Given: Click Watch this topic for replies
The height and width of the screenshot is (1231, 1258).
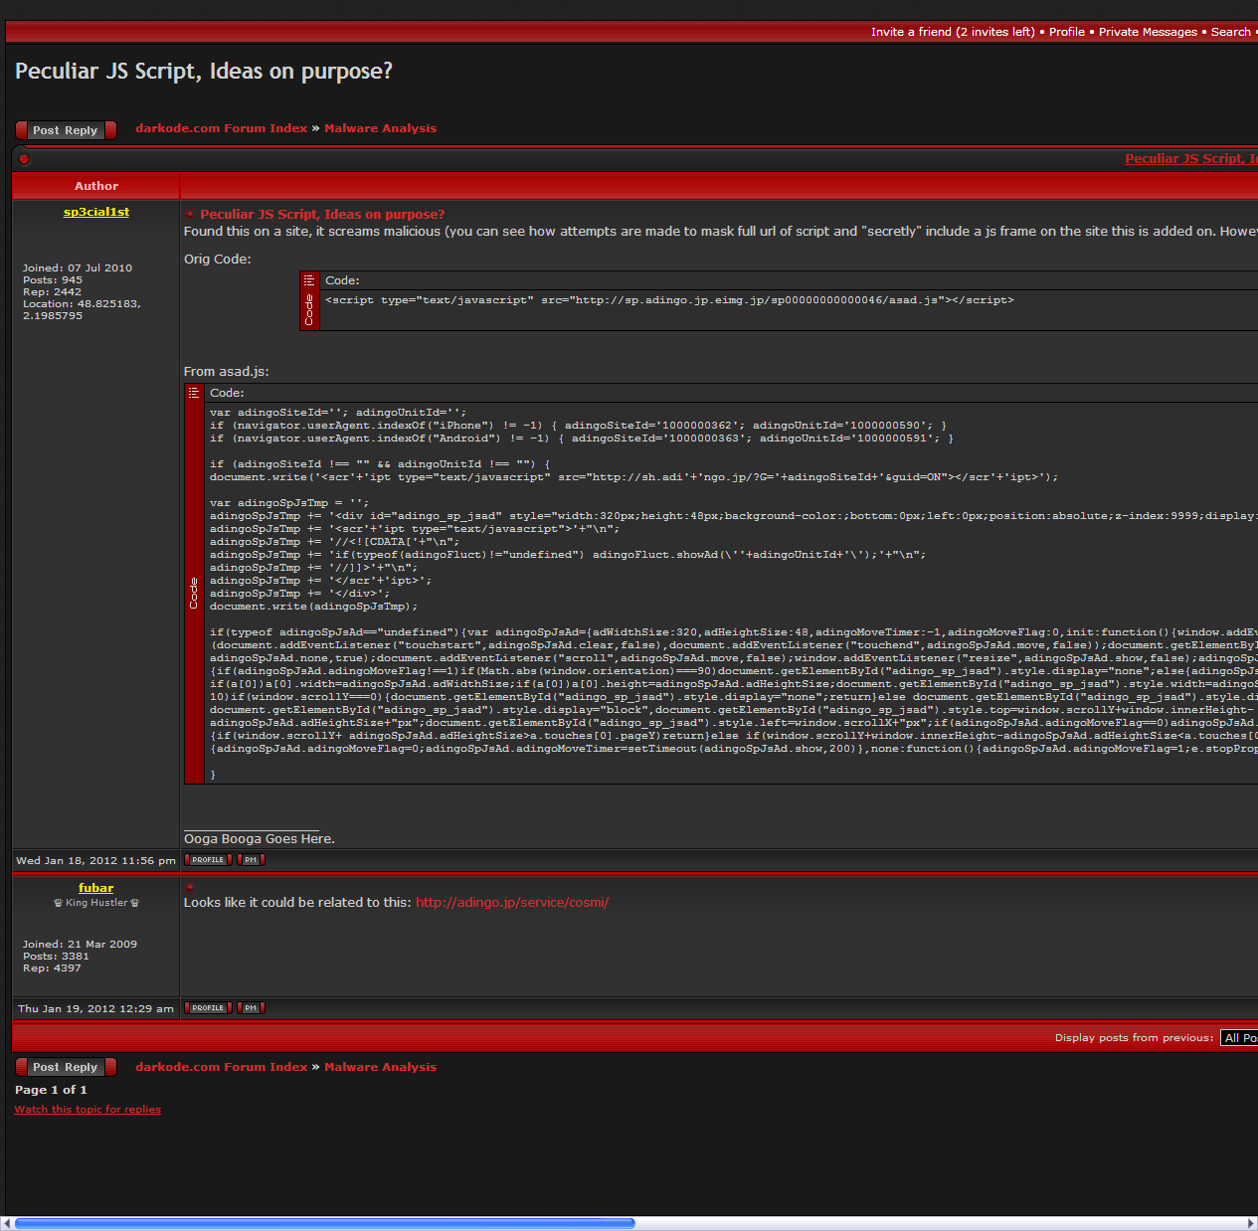Looking at the screenshot, I should click(88, 1110).
